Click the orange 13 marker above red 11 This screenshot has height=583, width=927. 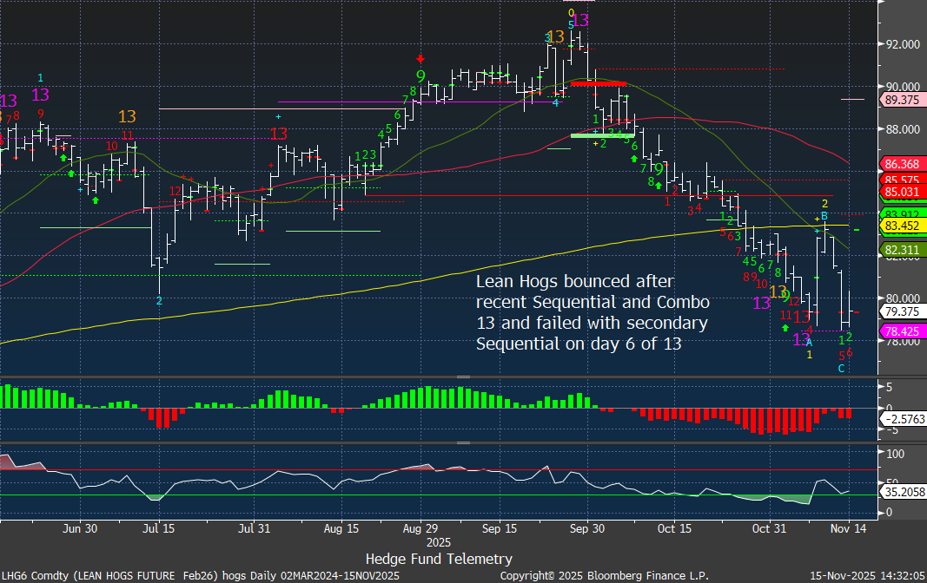pyautogui.click(x=128, y=116)
